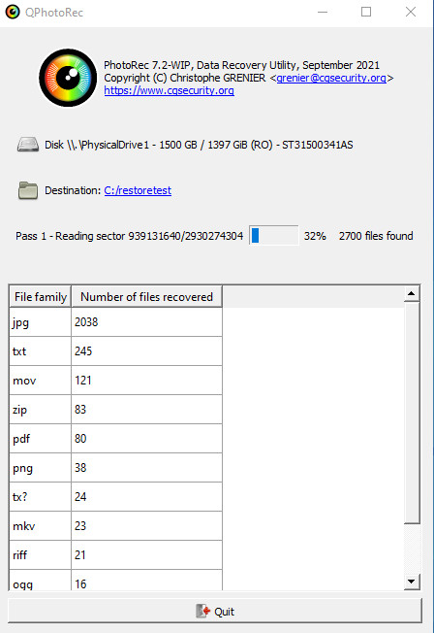Quit the recovery with Quit button
Screen dimensions: 434x633
click(x=215, y=611)
